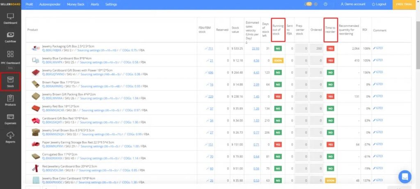Click Ordered quantity field showing 200

point(316,48)
